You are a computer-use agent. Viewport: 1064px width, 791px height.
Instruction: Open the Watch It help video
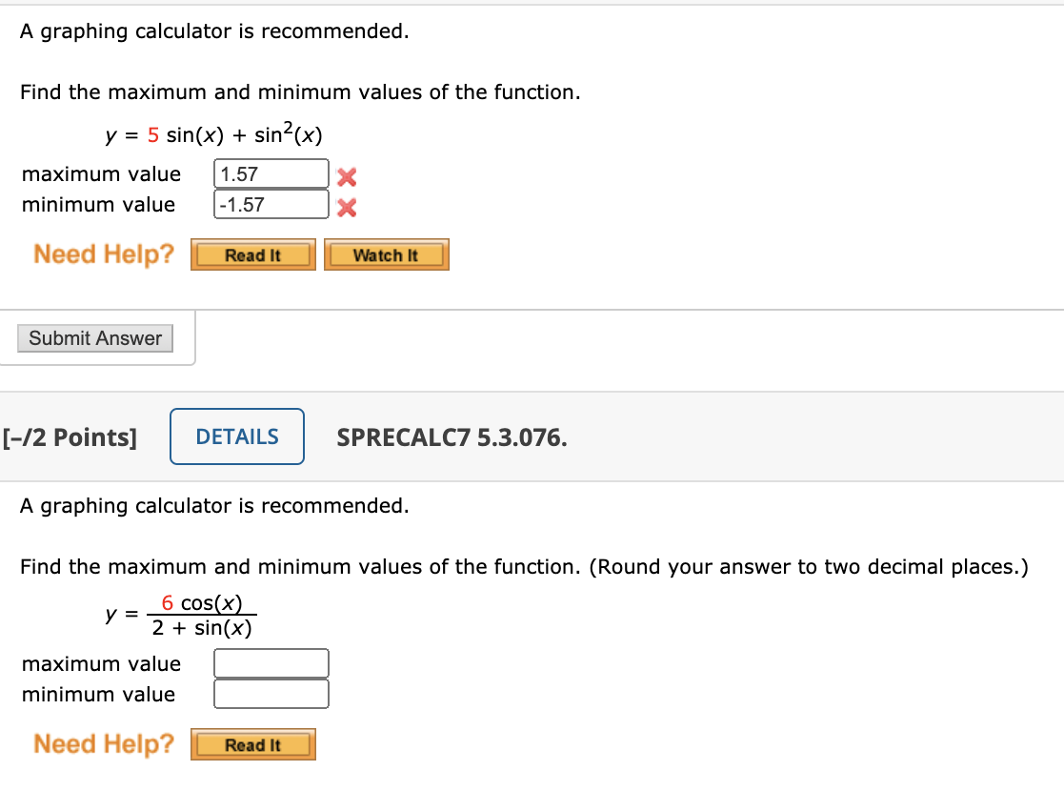click(386, 255)
